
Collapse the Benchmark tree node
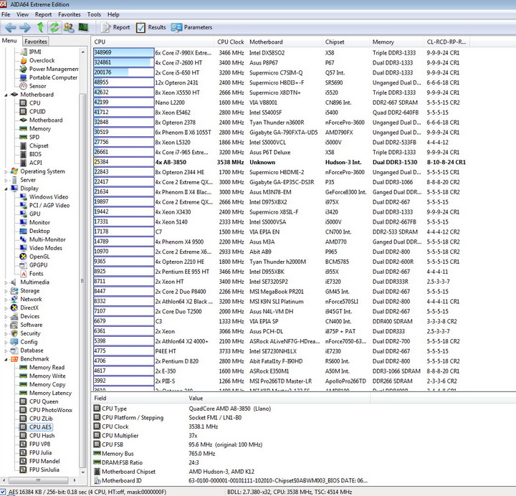6,359
